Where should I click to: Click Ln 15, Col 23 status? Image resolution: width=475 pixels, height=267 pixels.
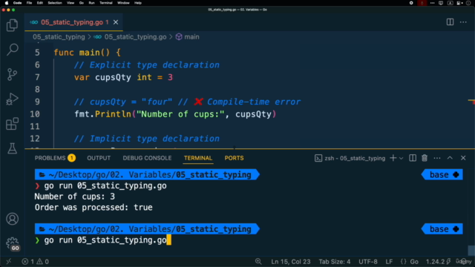[x=290, y=262]
